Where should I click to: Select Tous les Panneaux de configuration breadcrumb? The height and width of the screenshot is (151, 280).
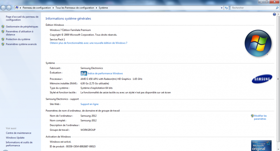[75, 8]
